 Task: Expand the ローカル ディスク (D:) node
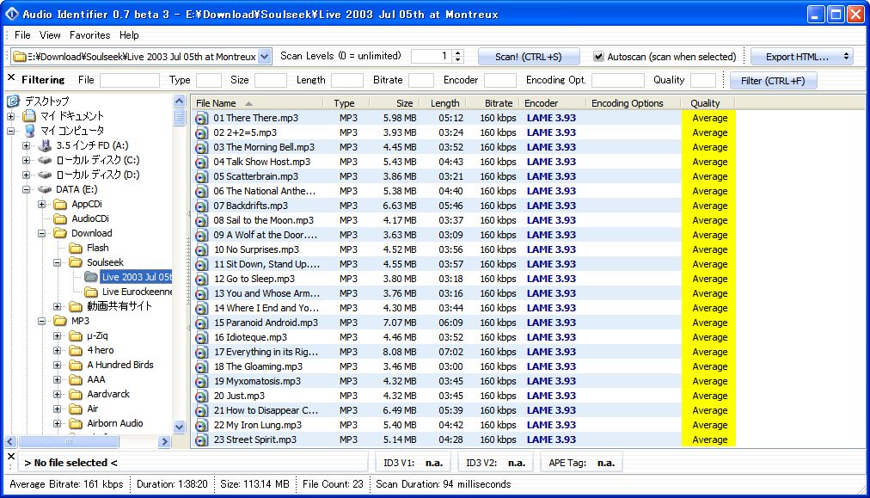coord(26,175)
